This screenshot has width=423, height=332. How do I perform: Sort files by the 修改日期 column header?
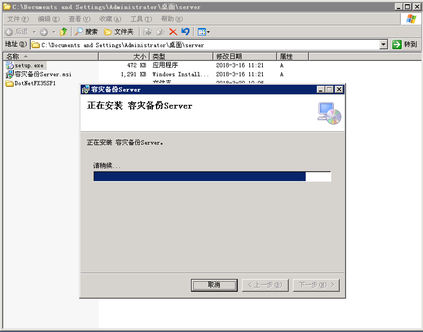pos(244,57)
